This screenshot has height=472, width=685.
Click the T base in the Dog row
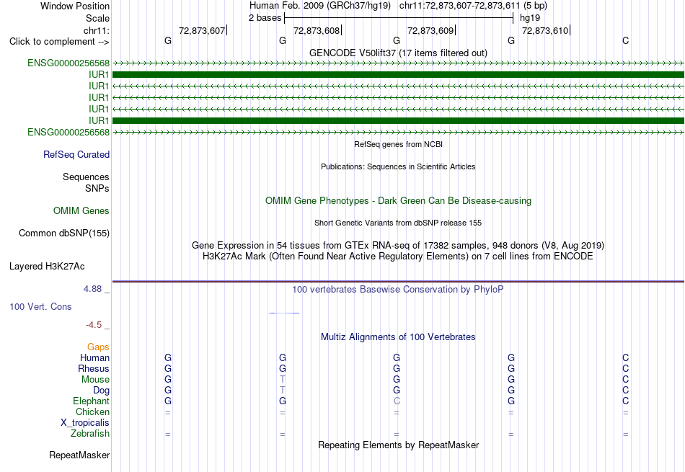pos(283,391)
